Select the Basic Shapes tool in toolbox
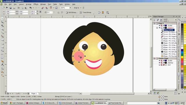This screenshot has height=105, width=186. coord(2,50)
